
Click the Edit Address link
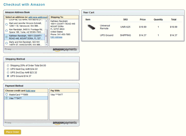[x=56, y=37]
